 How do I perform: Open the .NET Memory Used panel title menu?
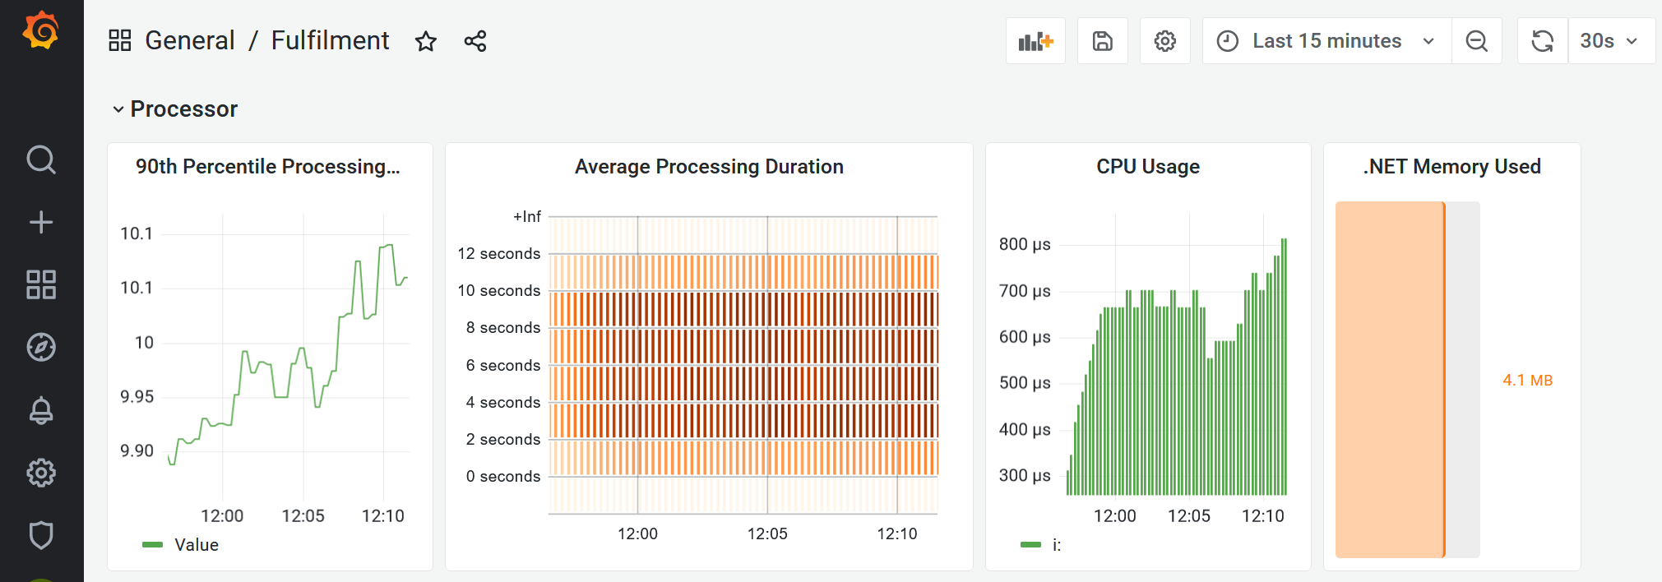1451,166
